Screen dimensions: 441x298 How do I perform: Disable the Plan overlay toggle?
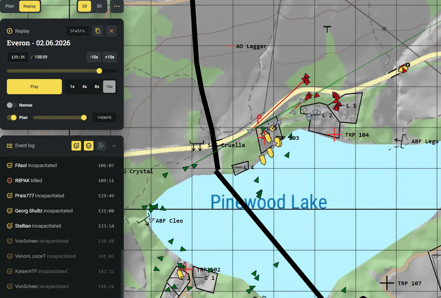point(12,118)
